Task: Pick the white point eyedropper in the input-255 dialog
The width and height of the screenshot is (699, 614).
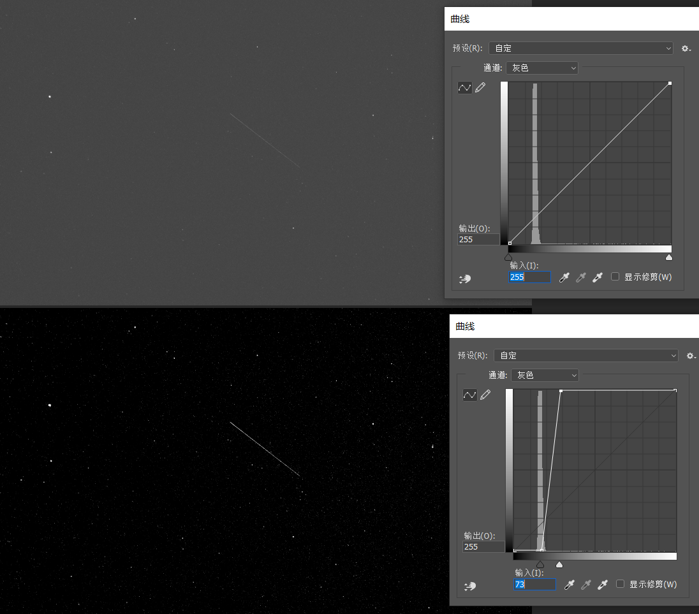Action: click(597, 277)
